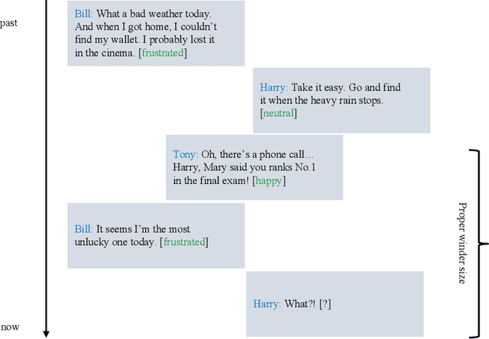Select Bill's "most unlucky one" message box
Viewport: 489px width, 339px height.
tap(156, 235)
